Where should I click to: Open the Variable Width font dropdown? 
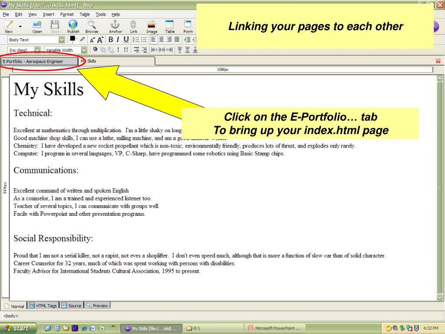pos(84,50)
